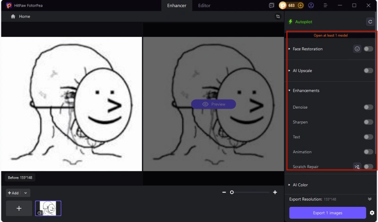Click the large plus add-image tile
378x222 pixels.
click(19, 208)
